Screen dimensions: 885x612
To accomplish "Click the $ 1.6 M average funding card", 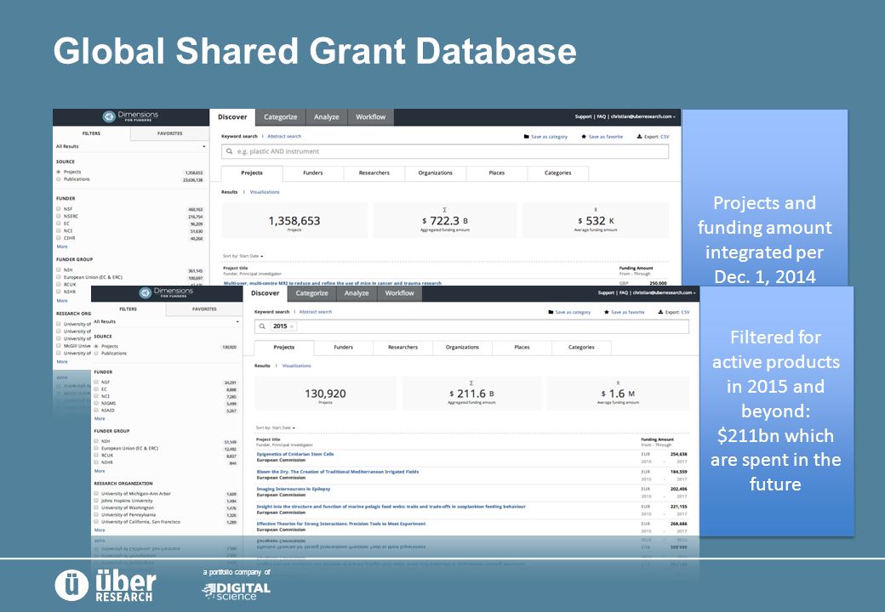I will coord(618,394).
